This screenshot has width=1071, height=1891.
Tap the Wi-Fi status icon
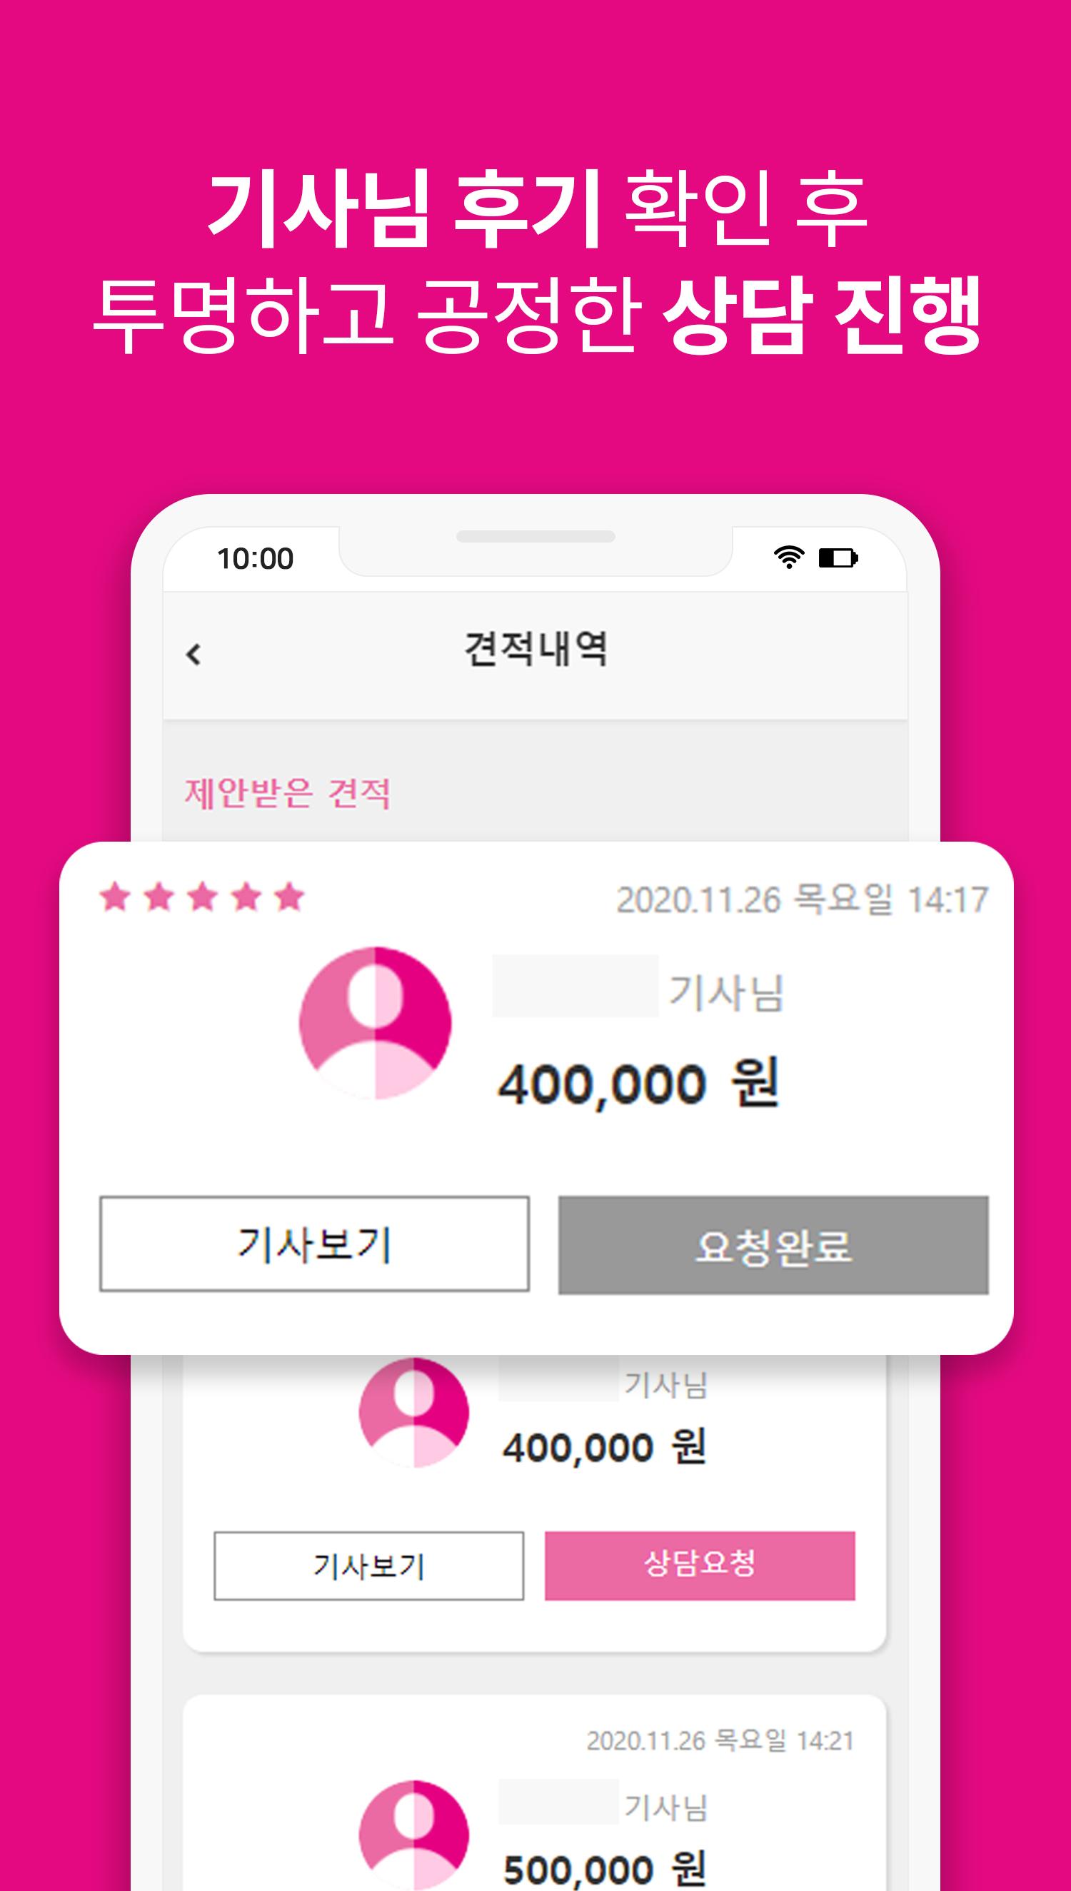pos(788,558)
